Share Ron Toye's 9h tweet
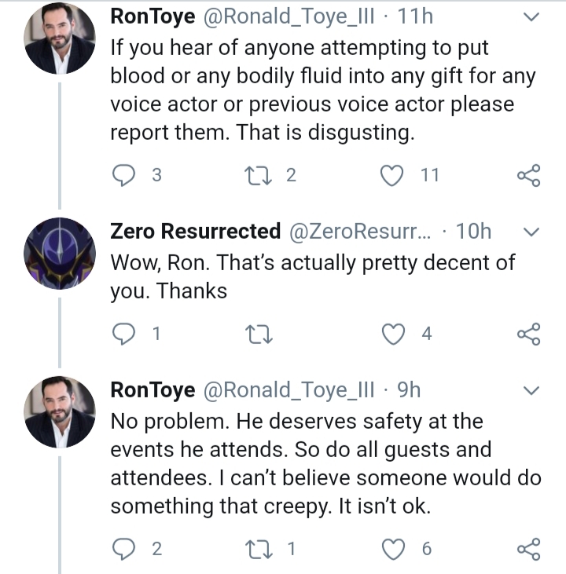566x574 pixels. coord(528,549)
